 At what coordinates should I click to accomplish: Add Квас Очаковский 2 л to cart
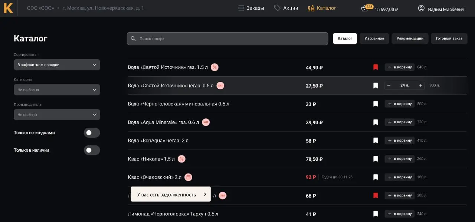tap(399, 177)
